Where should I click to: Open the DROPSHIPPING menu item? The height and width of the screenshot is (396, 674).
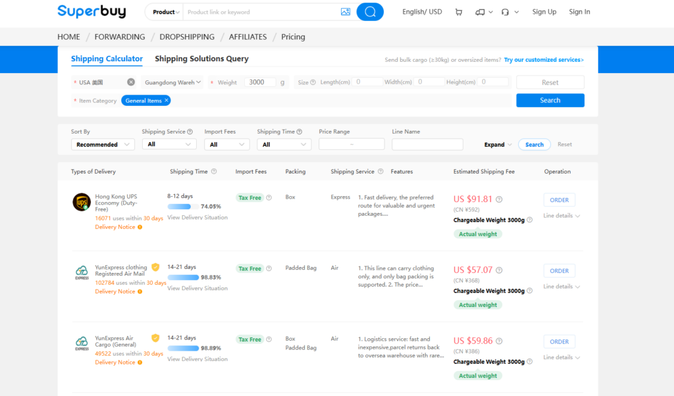(x=187, y=37)
